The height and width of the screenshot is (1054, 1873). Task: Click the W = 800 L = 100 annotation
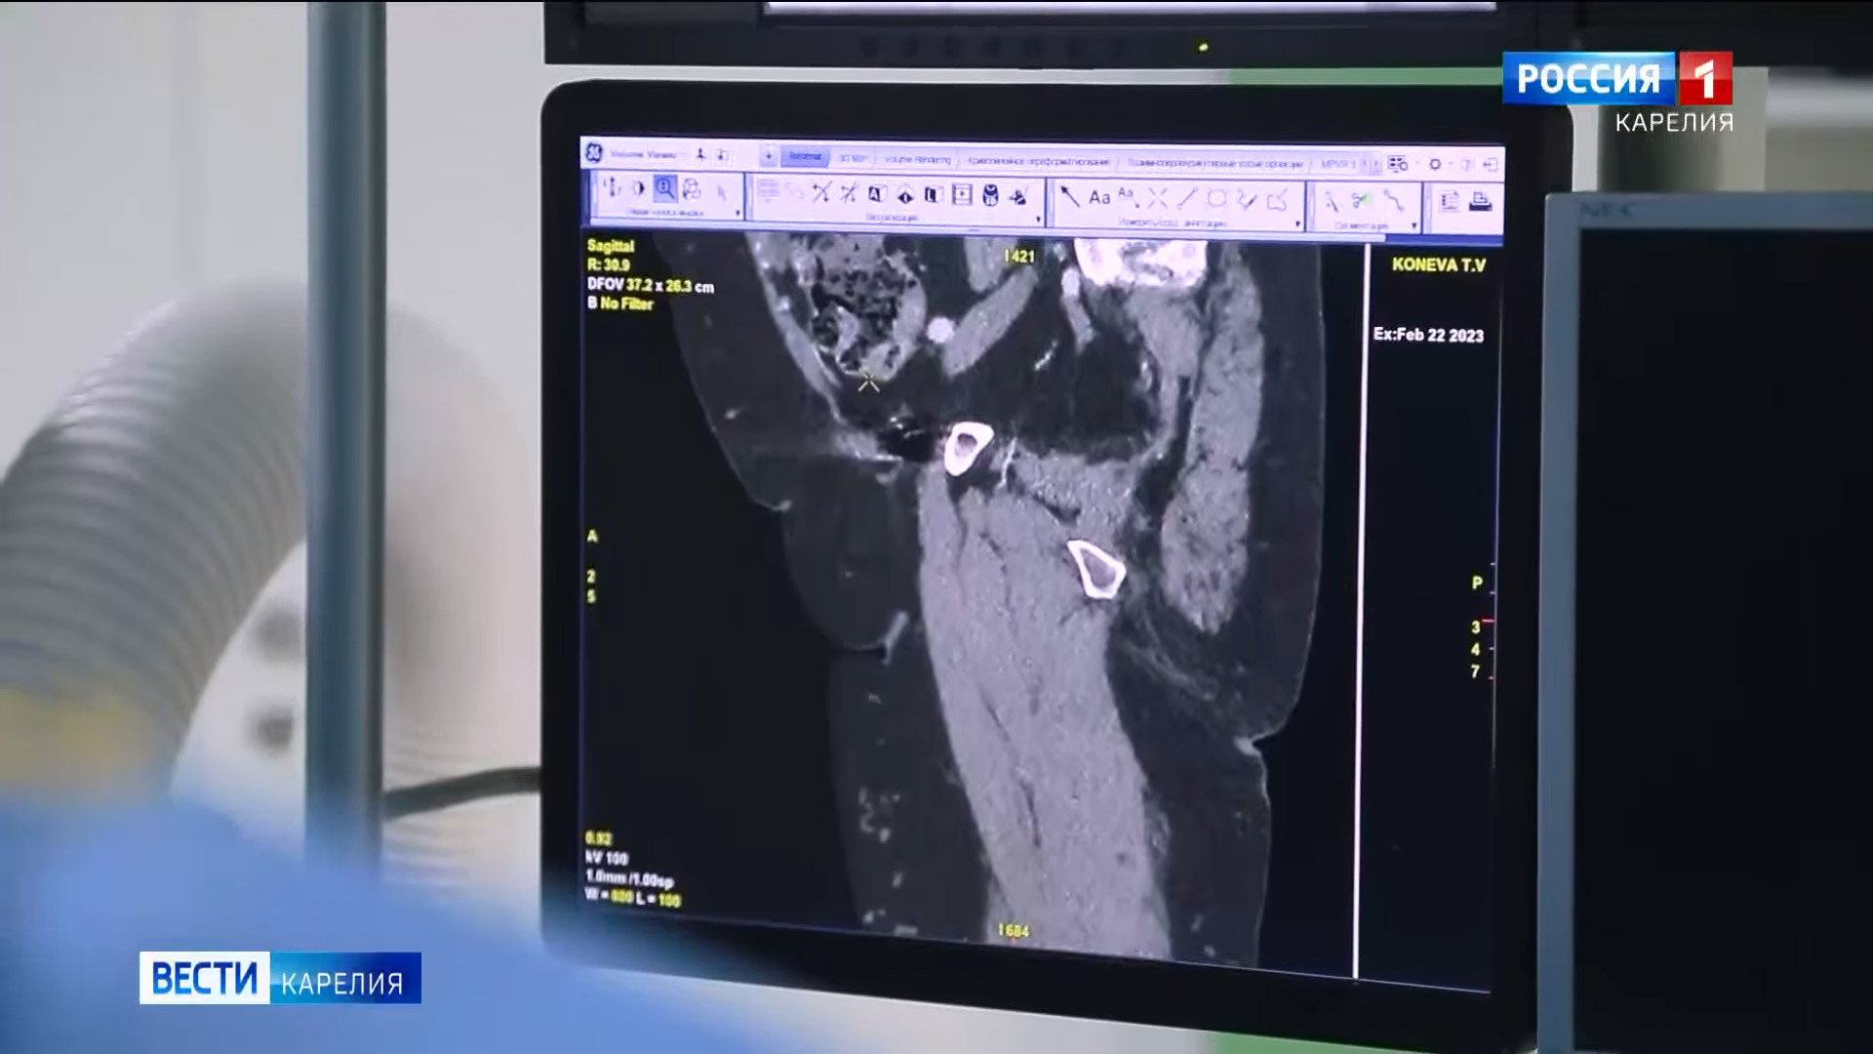(x=632, y=897)
